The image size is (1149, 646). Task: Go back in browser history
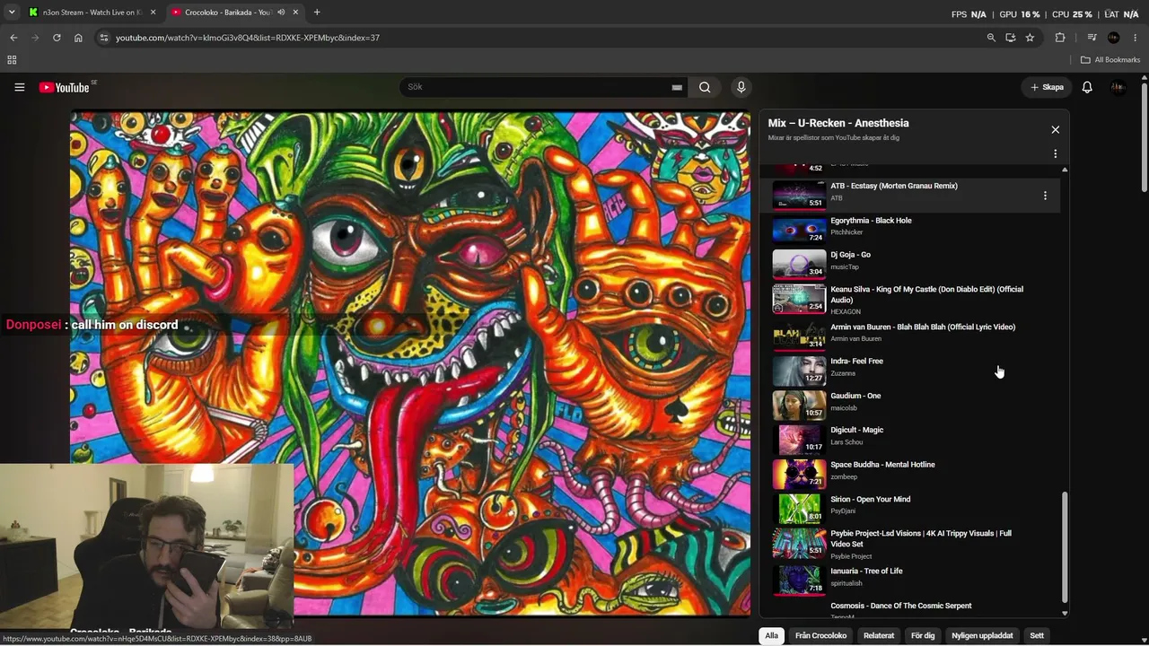(x=13, y=38)
